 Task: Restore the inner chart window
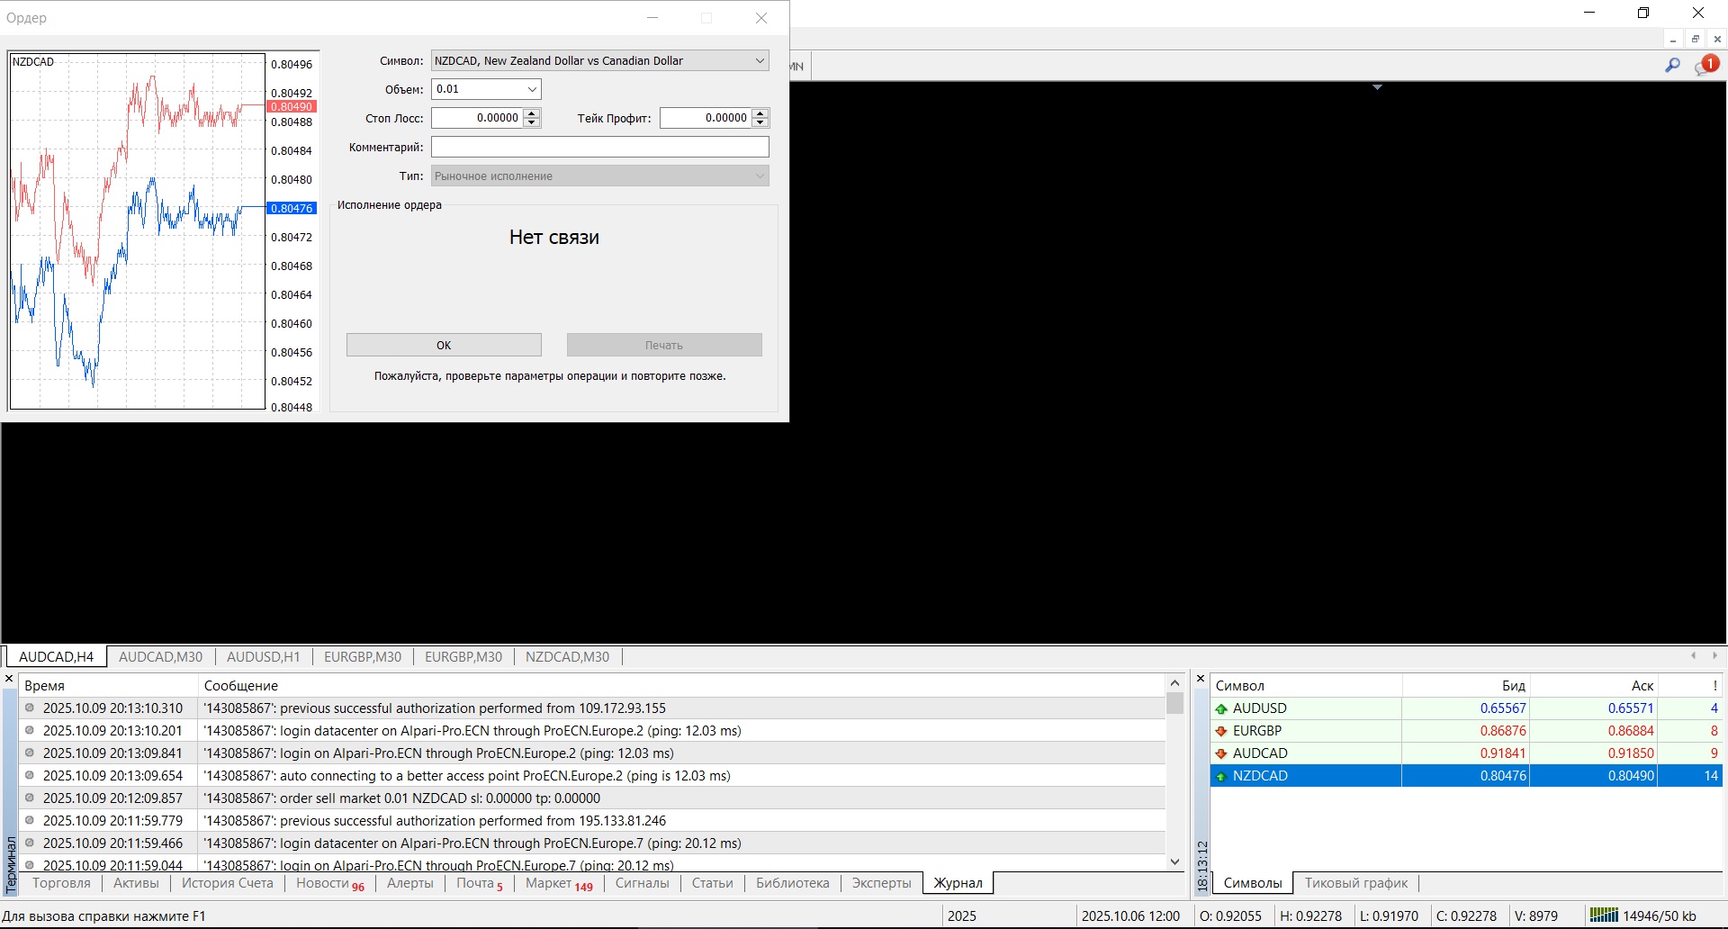(1696, 39)
